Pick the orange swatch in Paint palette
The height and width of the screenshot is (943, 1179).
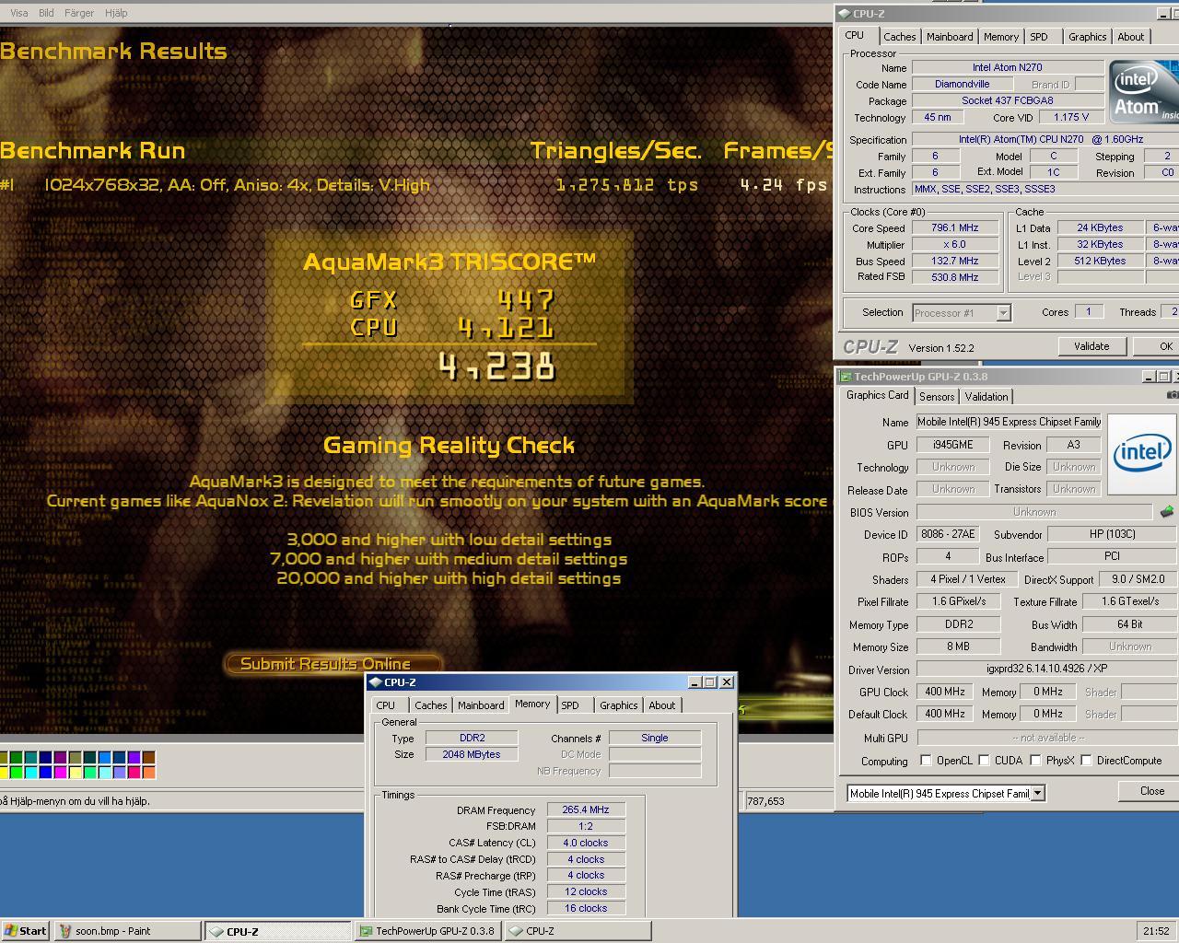pos(148,773)
